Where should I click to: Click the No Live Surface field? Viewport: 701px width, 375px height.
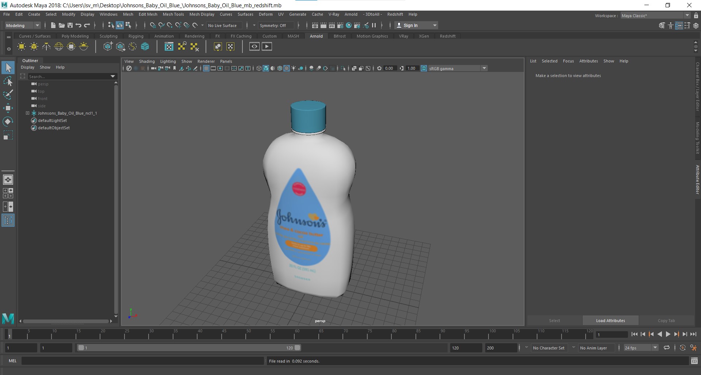224,25
